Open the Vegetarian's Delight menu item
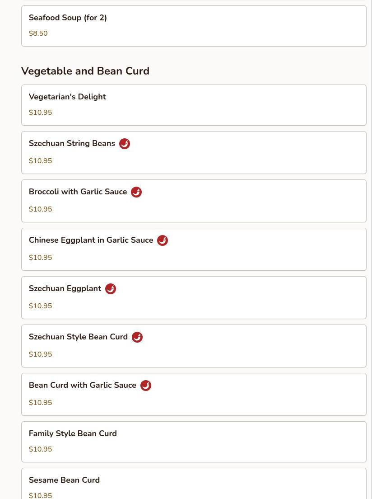Image resolution: width=381 pixels, height=499 pixels. [x=193, y=105]
